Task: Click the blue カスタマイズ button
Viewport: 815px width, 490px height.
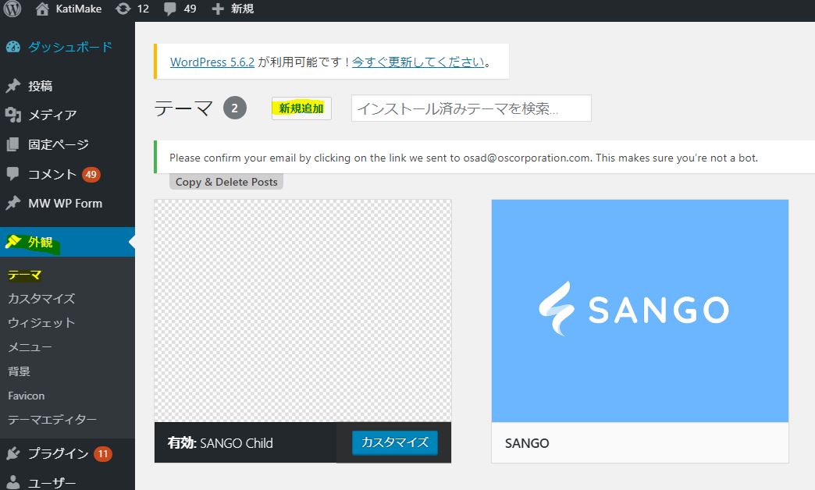Action: coord(394,442)
